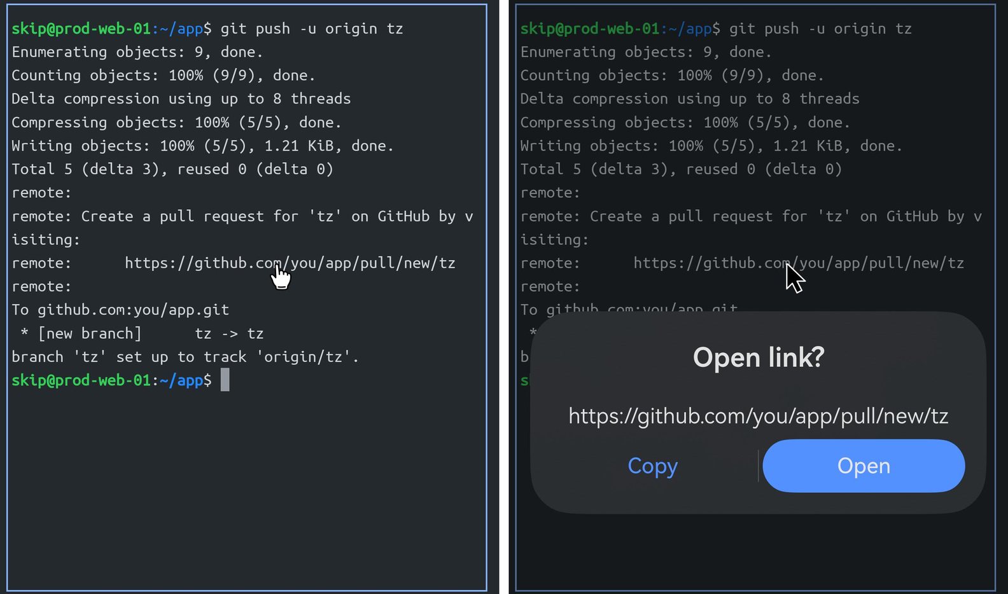Click 'Writing objects' line in left terminal
Viewport: 1008px width, 594px height.
pos(203,146)
